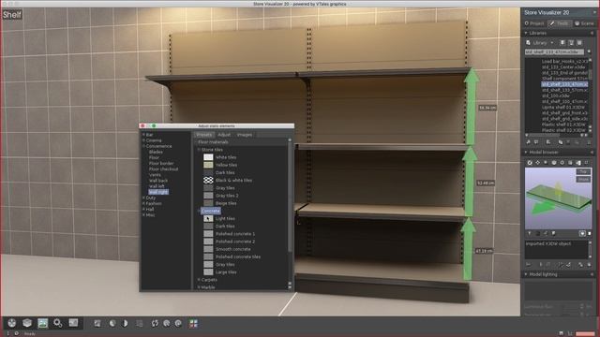Select Hall in the elements tree

point(150,209)
